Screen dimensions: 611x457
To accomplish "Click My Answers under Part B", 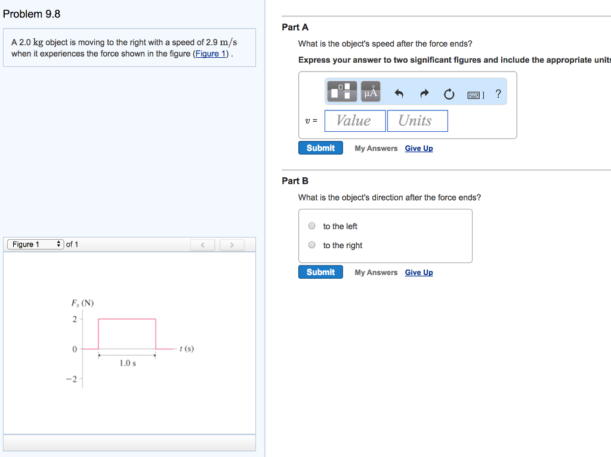I will coord(376,272).
